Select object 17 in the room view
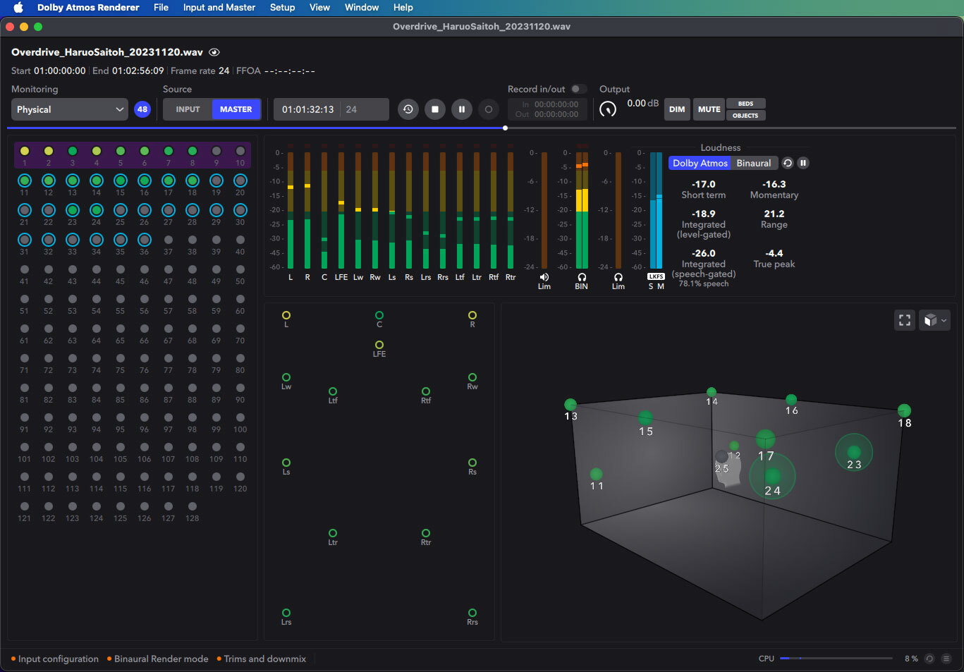 [x=765, y=439]
